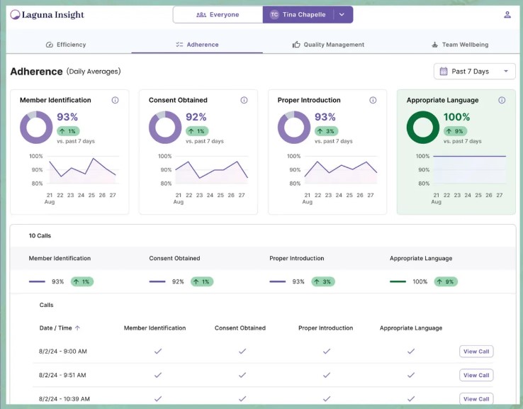Screen dimensions: 523x409
Task: Click the user profile icon
Action: pos(507,14)
